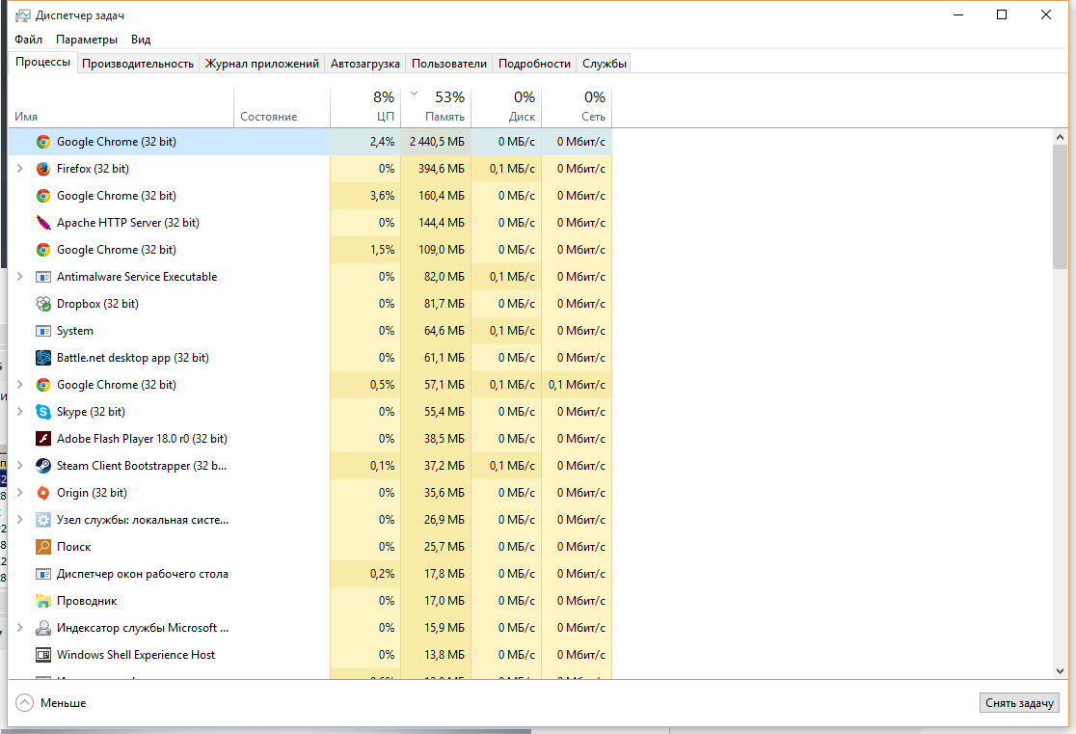Click Chrome icon in the 109,0 МБ row

43,250
